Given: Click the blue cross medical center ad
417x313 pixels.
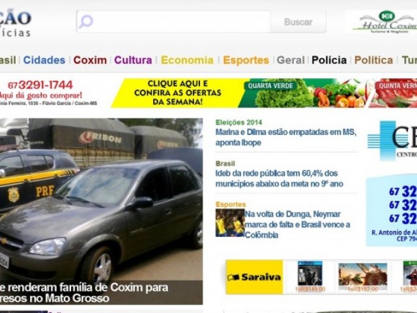Looking at the screenshot, I should [x=392, y=141].
